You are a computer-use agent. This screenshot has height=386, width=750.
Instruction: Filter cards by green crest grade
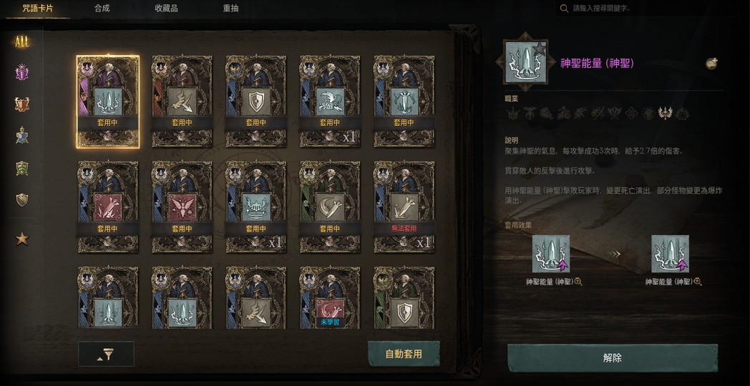[22, 168]
